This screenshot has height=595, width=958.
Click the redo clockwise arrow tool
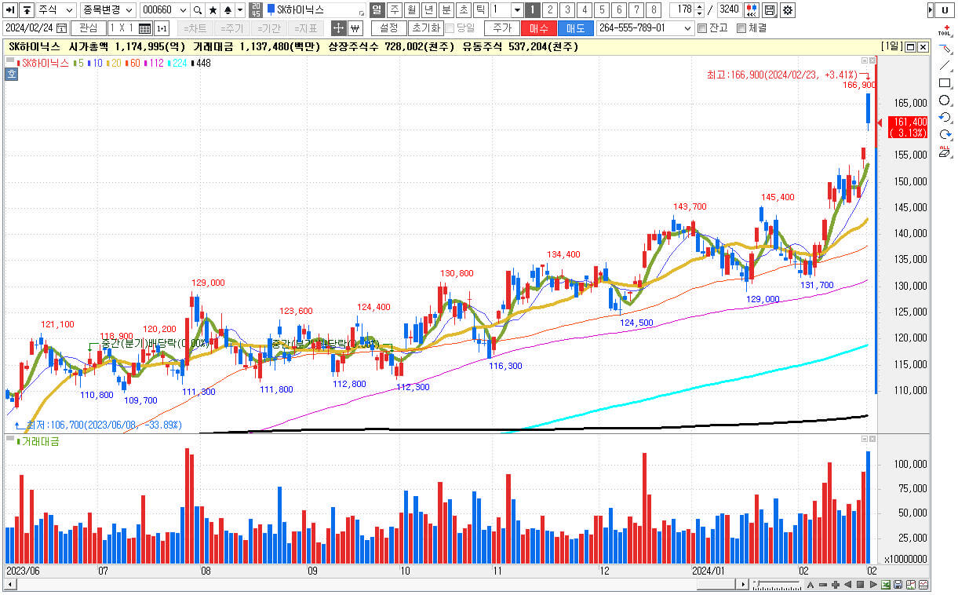coord(945,135)
